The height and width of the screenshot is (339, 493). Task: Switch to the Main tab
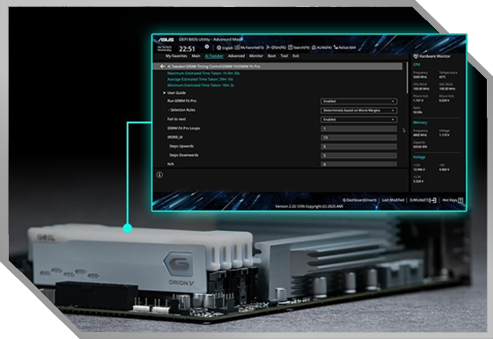195,56
